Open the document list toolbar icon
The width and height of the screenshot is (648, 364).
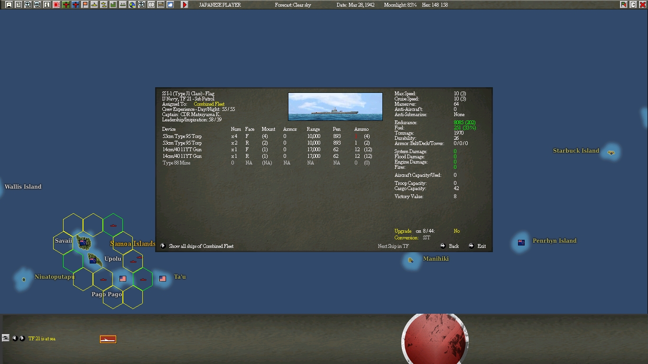click(18, 5)
